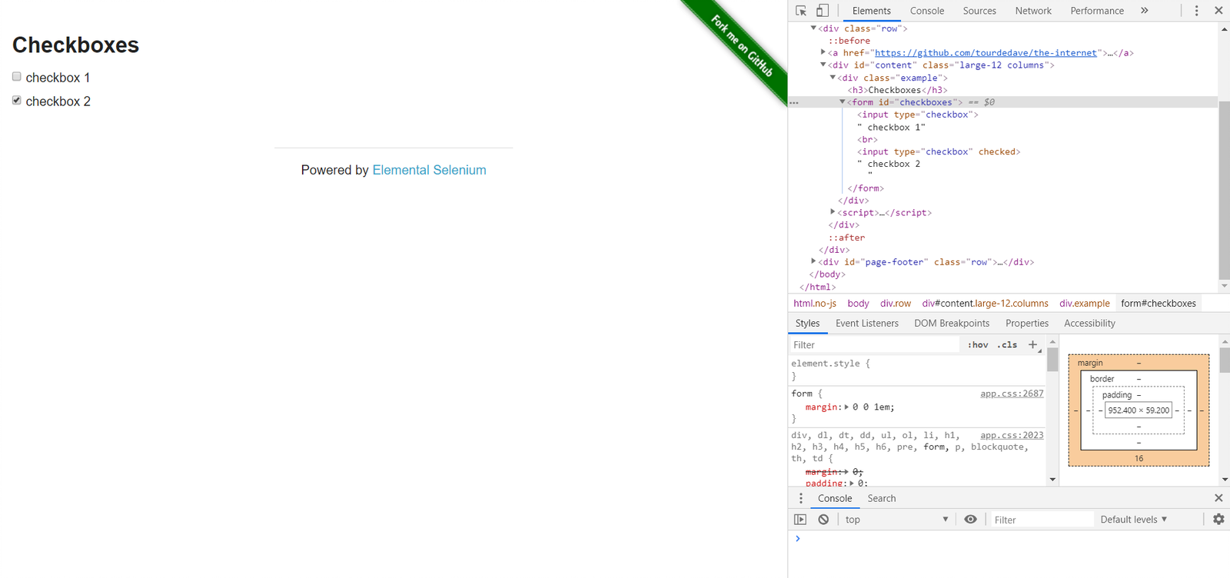Clear the console icon

[x=823, y=520]
